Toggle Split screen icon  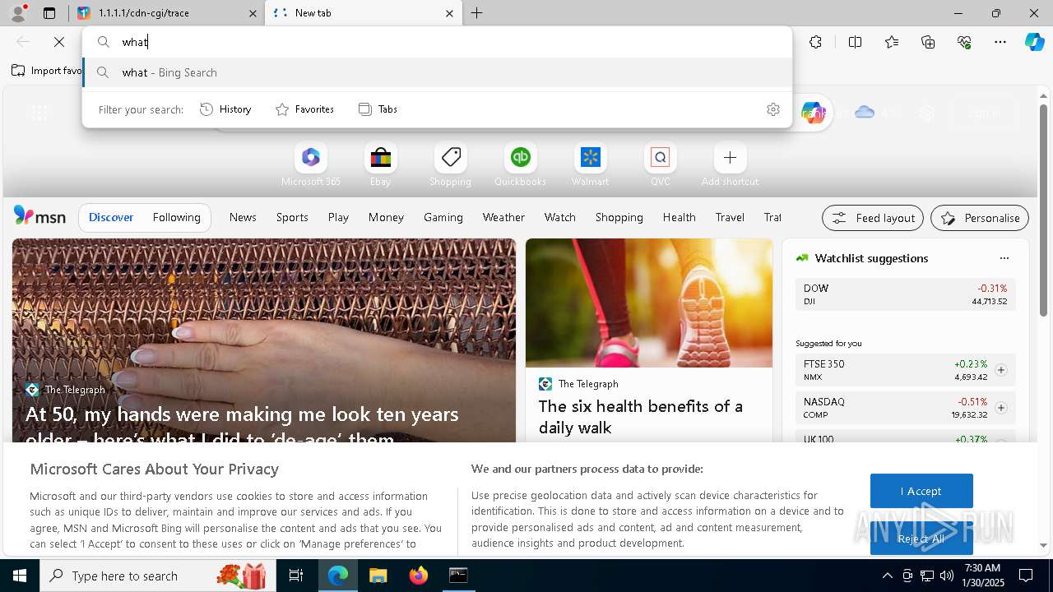pos(855,42)
